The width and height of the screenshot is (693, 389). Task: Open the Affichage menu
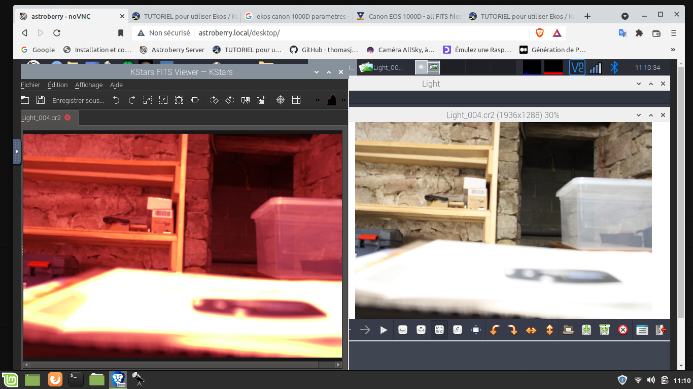point(89,85)
